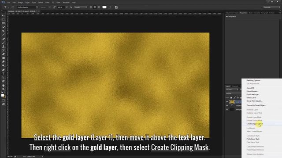Toggle text orientation icon
Screen dimensions: 282x158
[13, 7]
